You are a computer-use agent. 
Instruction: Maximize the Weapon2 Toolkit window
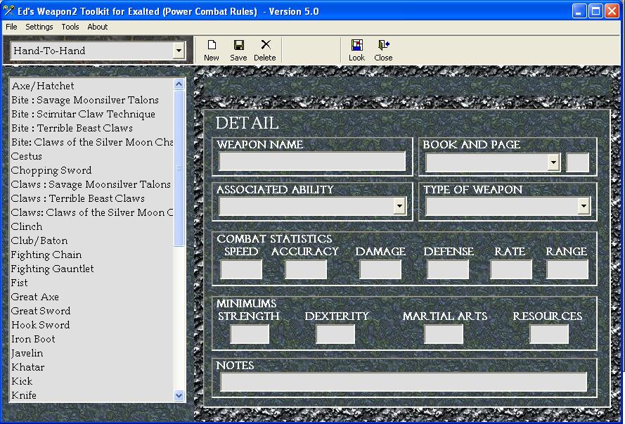pyautogui.click(x=595, y=11)
